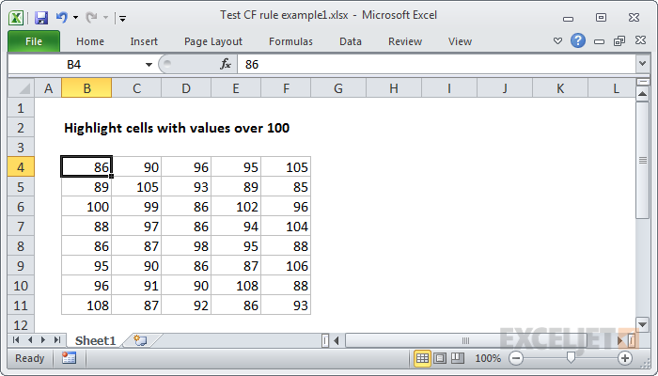
Task: Open the Data tab
Action: pyautogui.click(x=351, y=41)
